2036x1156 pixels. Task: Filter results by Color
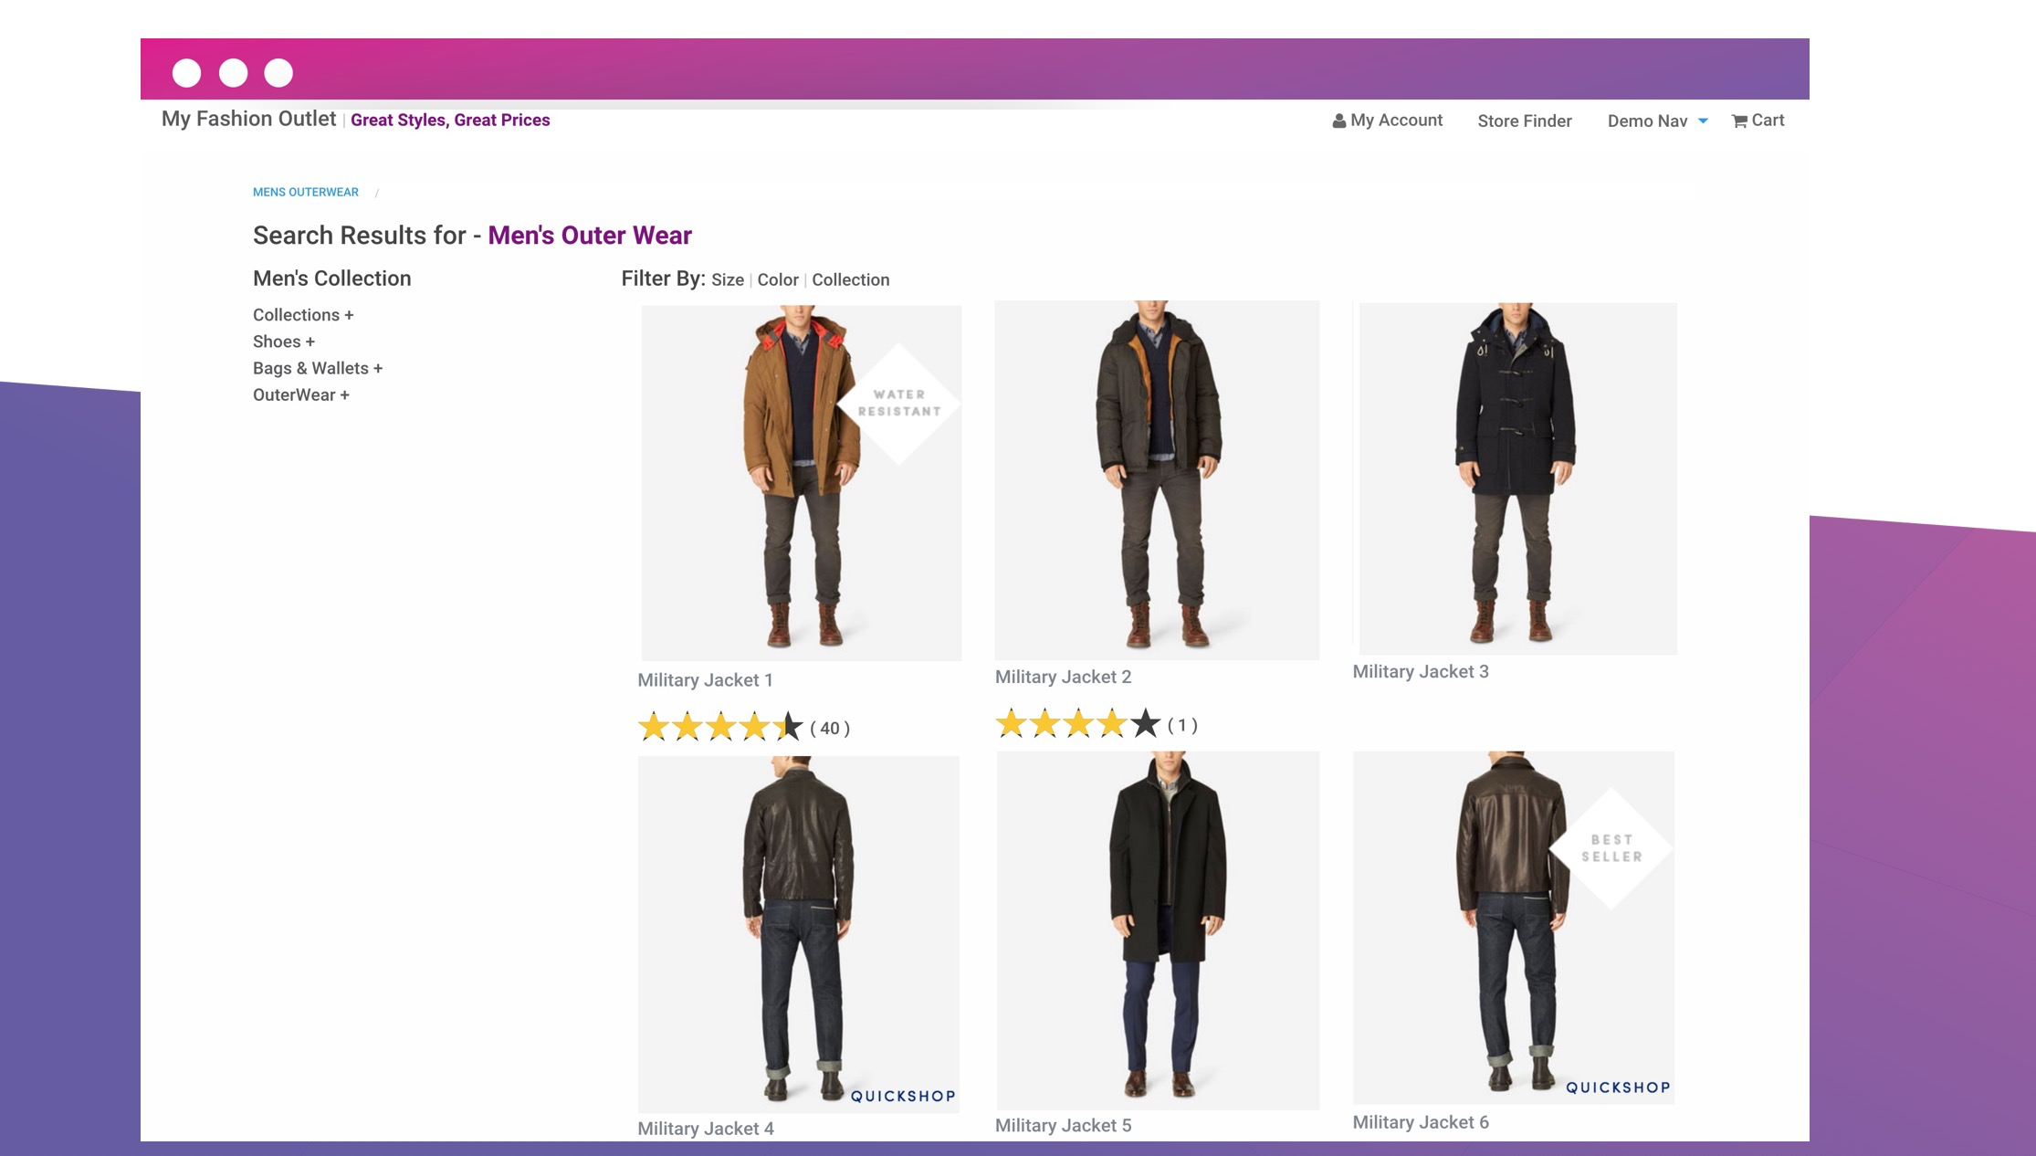[x=778, y=279]
